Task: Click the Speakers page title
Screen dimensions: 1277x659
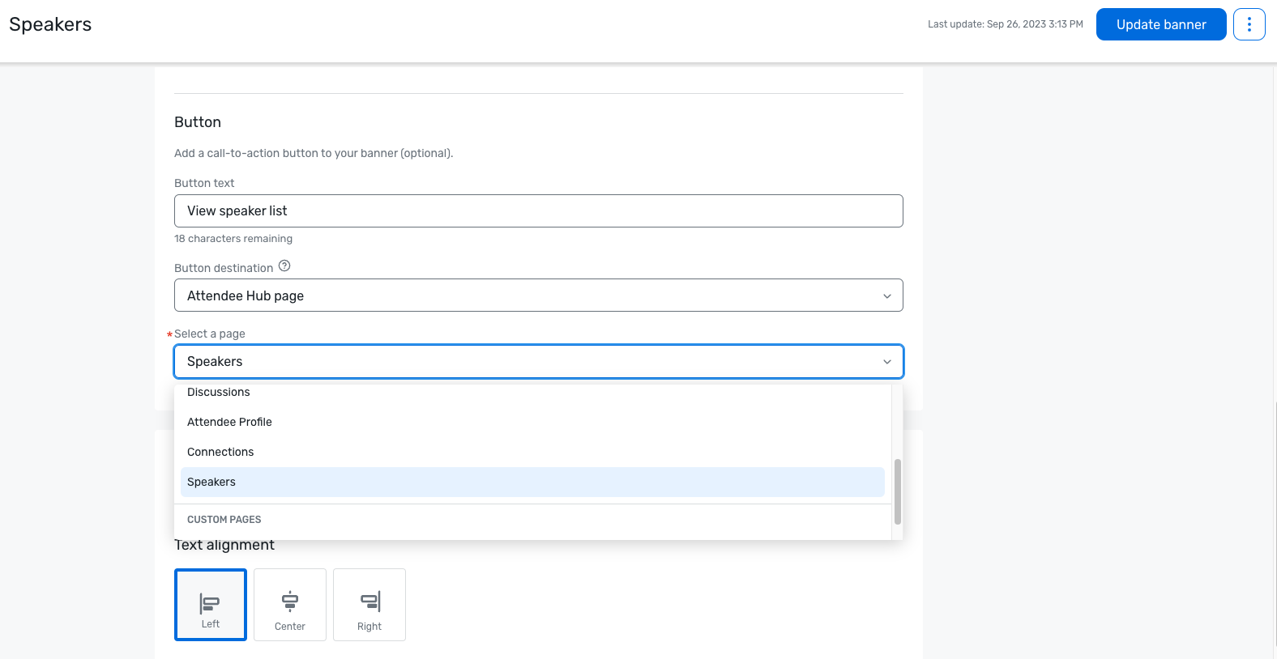Action: [x=50, y=24]
